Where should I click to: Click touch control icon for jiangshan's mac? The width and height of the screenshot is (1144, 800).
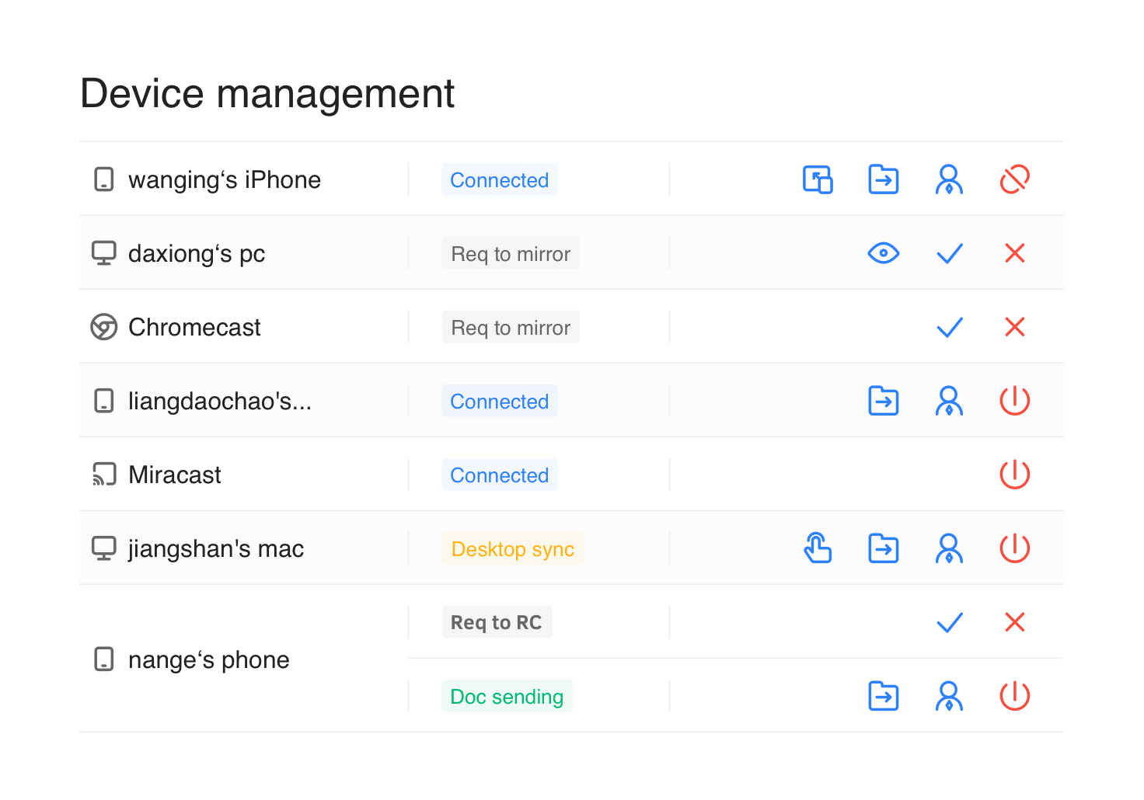pyautogui.click(x=818, y=548)
